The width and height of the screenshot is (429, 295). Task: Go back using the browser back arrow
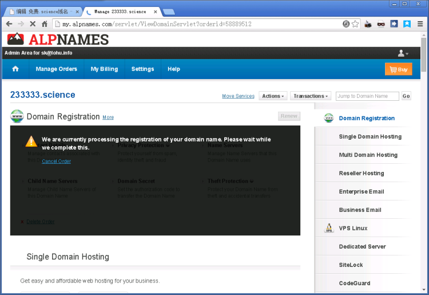[9, 24]
